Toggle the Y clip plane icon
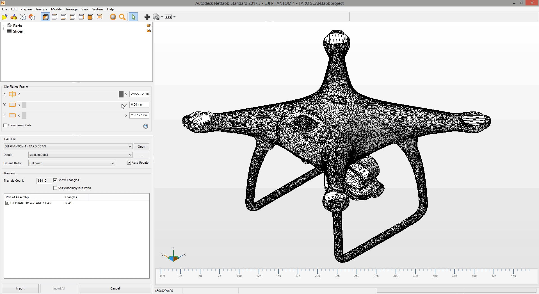The image size is (539, 294). 12,105
